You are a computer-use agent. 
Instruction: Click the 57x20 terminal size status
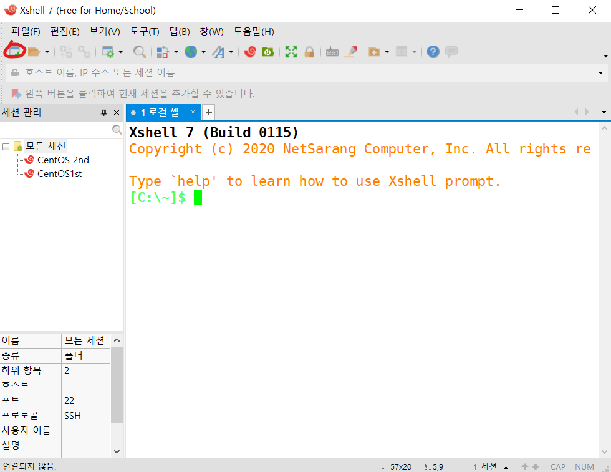(397, 466)
